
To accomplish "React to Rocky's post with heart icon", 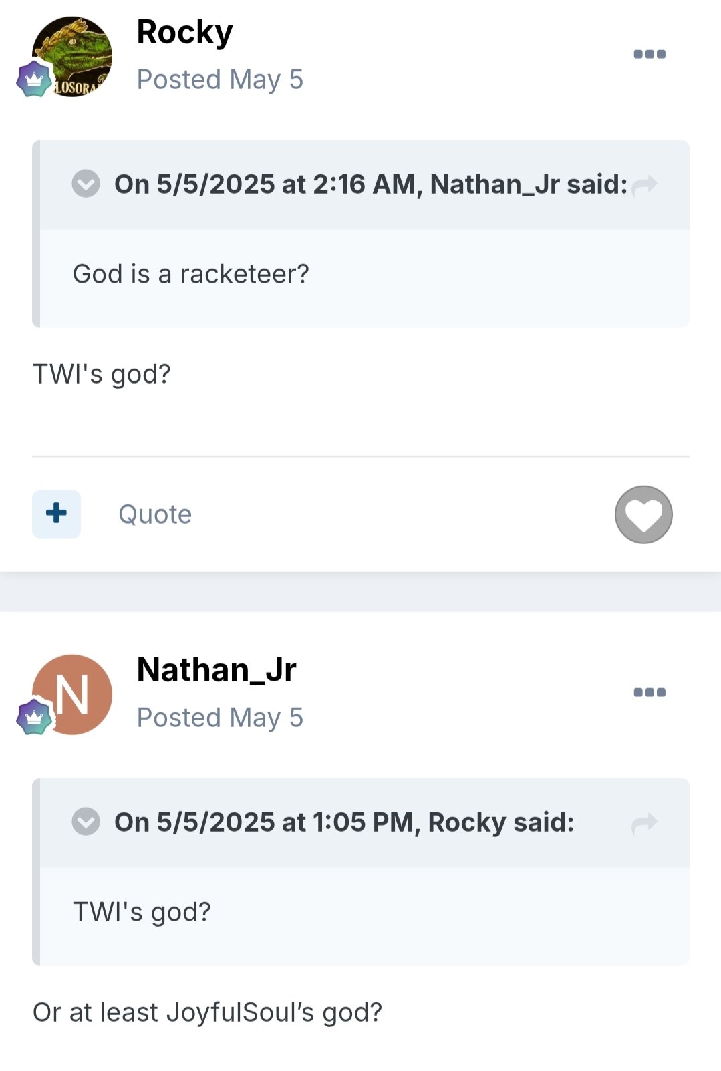I will tap(643, 514).
